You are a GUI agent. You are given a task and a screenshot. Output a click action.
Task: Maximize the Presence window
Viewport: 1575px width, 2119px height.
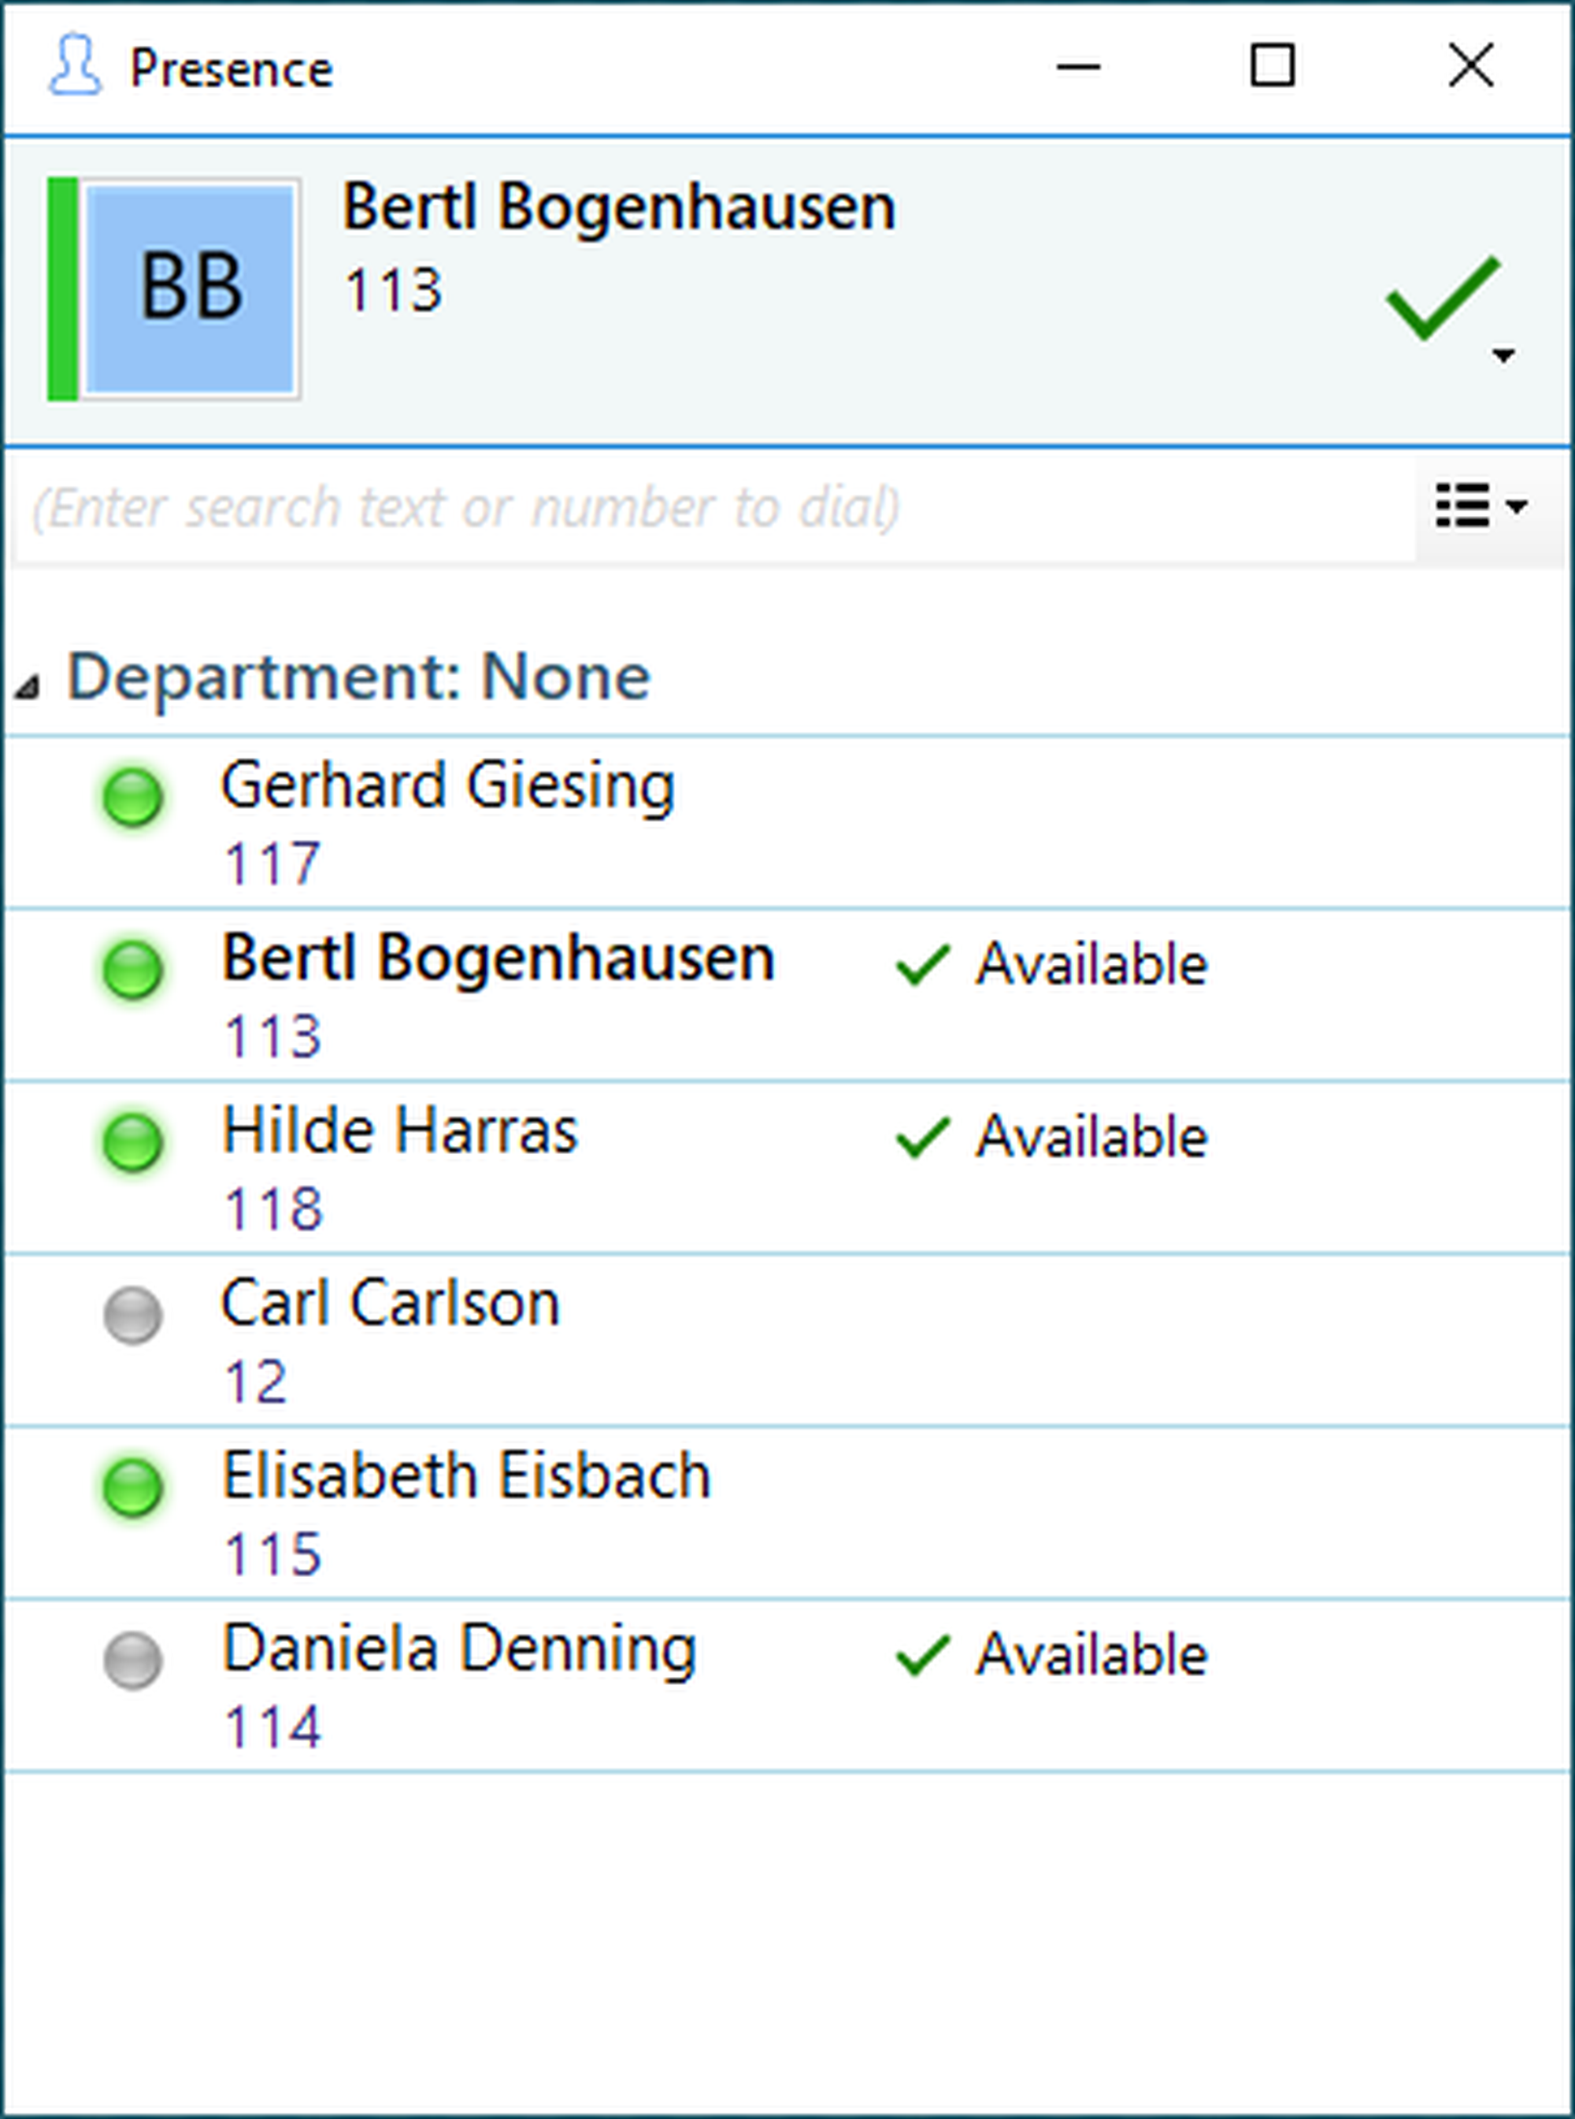tap(1273, 67)
